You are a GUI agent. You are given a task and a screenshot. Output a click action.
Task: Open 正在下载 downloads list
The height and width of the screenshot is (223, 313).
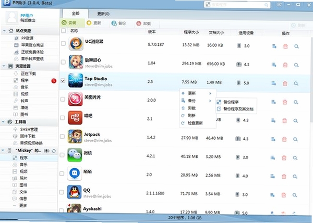click(28, 74)
